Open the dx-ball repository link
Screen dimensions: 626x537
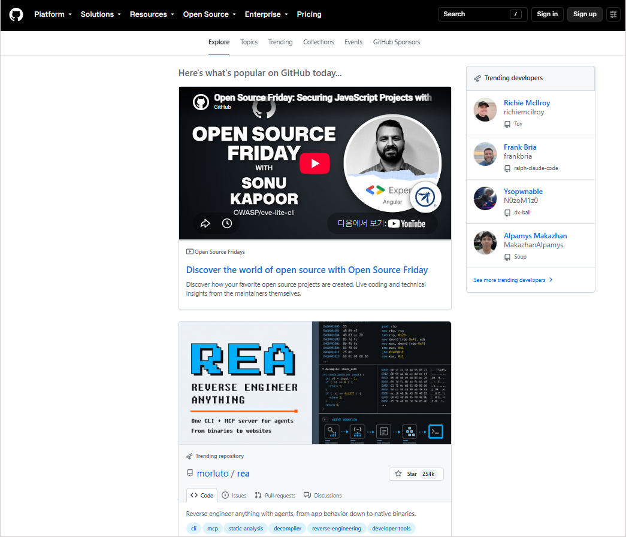(x=522, y=213)
